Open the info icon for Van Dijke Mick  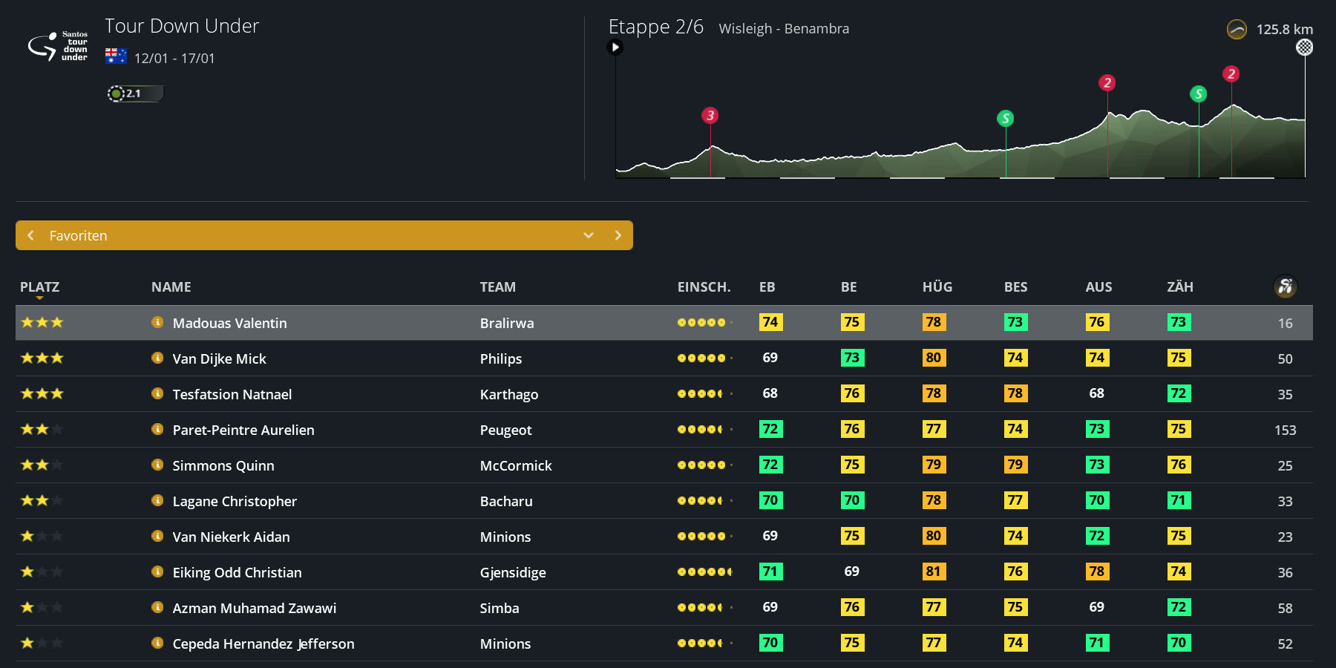click(157, 358)
